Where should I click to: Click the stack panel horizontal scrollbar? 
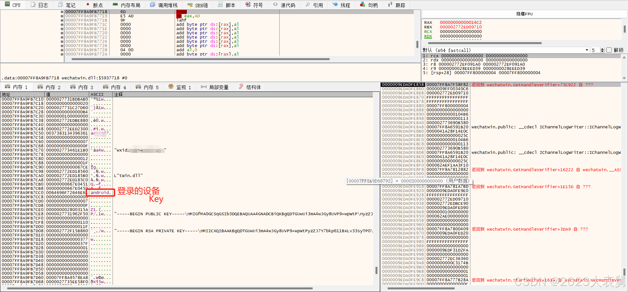tap(421, 288)
